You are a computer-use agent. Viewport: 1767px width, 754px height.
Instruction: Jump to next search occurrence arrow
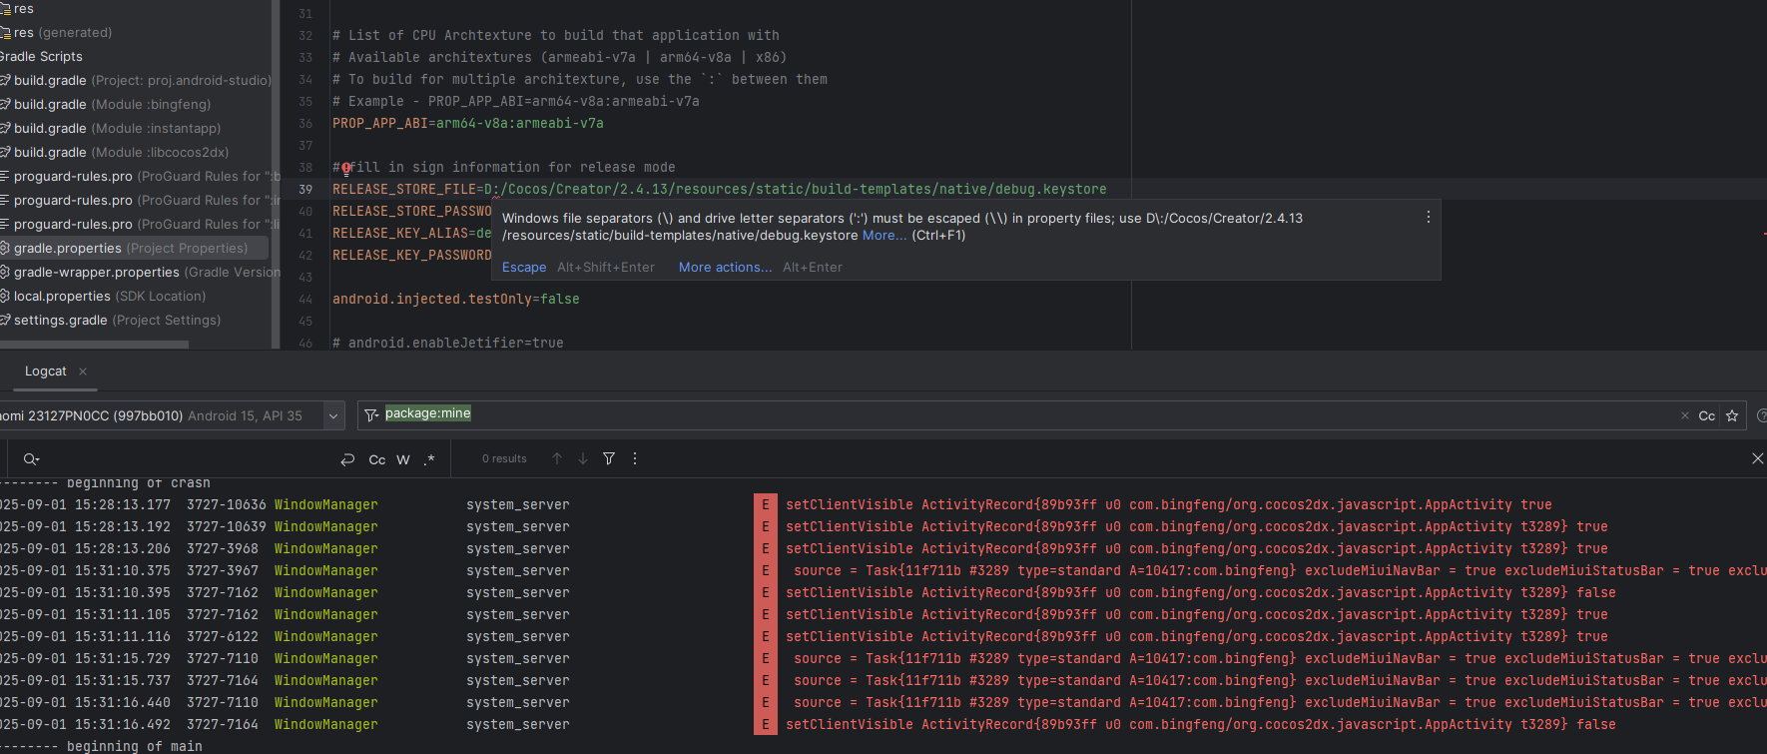[583, 459]
